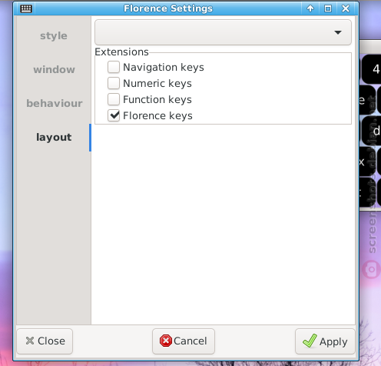Image resolution: width=381 pixels, height=366 pixels.
Task: Click the "4" key on the on-screen keyboard
Action: click(372, 69)
